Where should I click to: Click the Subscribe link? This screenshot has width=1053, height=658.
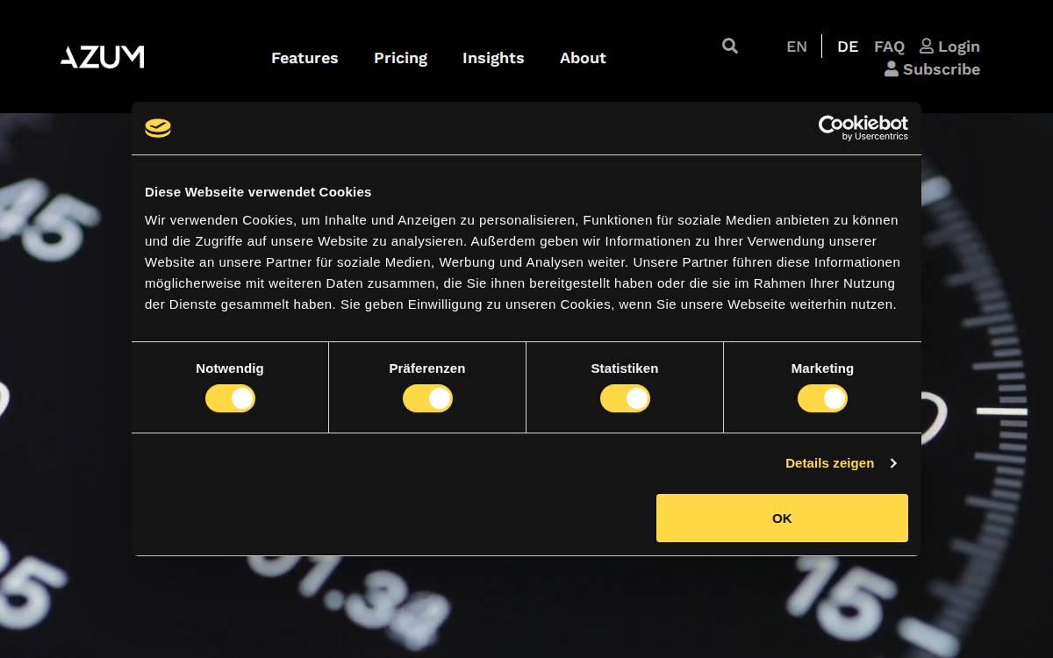[x=932, y=69]
